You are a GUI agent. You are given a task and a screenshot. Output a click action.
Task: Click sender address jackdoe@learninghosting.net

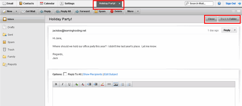coord(69,31)
